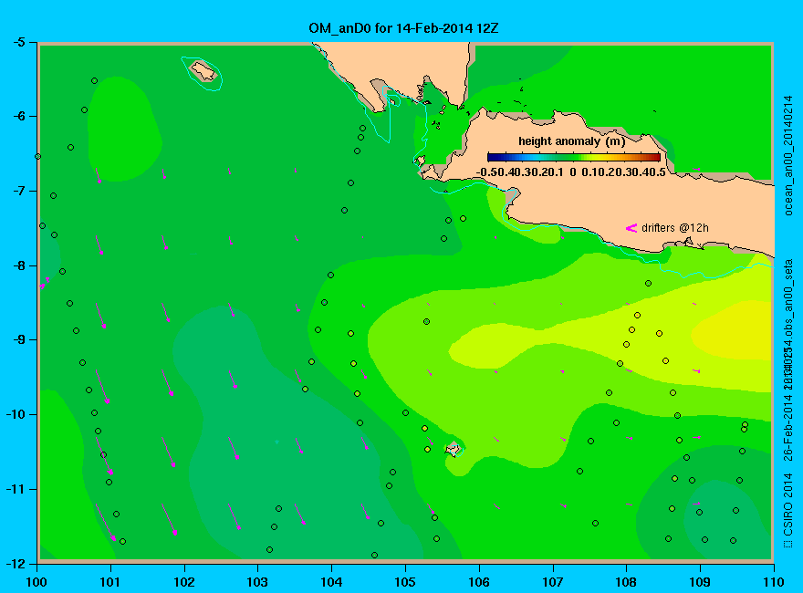
Task: Click the dark red end of the color bar
Action: point(655,157)
